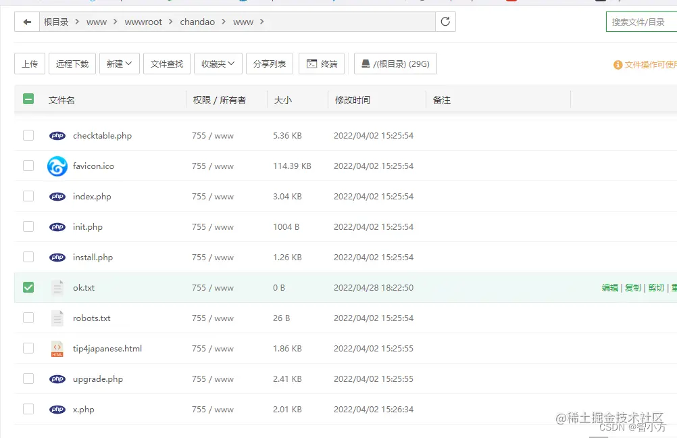Expand chevron after 根目录 in path
The height and width of the screenshot is (438, 677).
click(77, 22)
